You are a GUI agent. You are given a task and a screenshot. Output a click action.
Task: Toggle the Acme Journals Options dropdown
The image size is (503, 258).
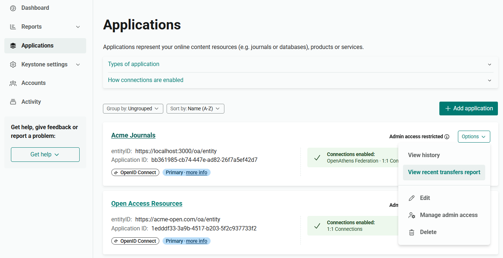pyautogui.click(x=474, y=137)
